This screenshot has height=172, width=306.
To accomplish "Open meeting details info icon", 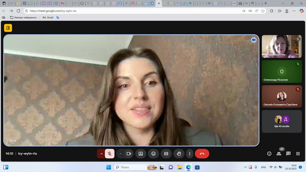I will 269,153.
